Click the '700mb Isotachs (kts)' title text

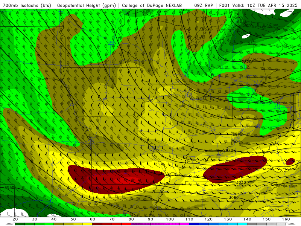[x=27, y=5]
